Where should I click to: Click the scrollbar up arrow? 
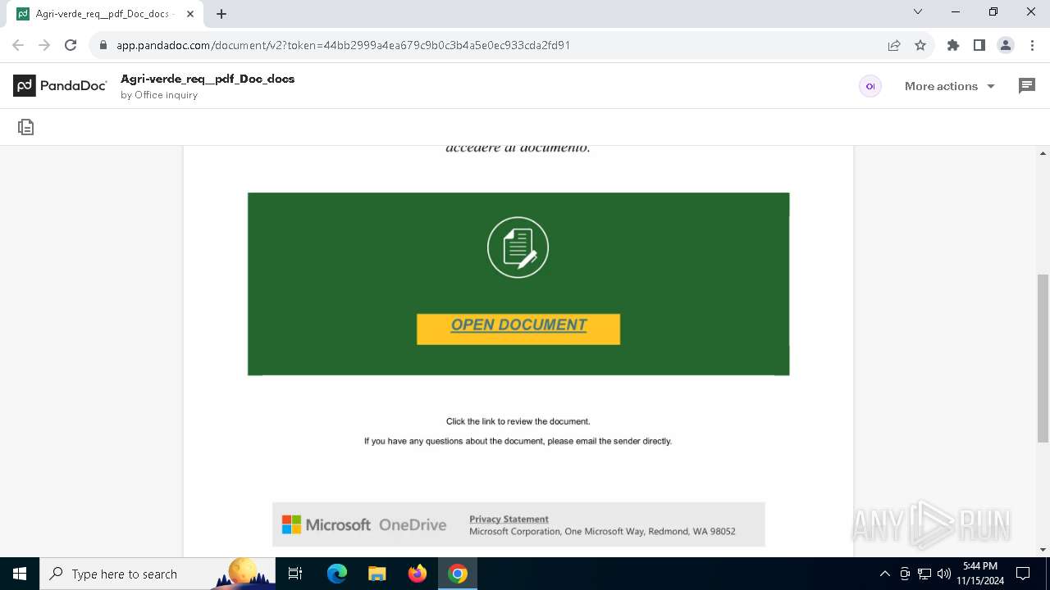(x=1043, y=153)
